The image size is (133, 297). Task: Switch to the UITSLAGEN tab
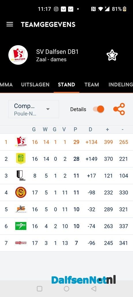(35, 84)
